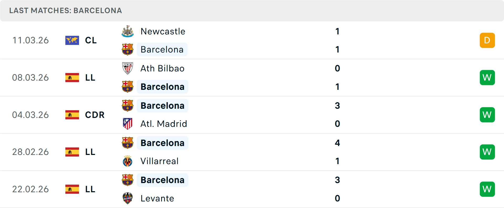Click the green W result indicator for Villarreal match
This screenshot has width=504, height=208.
(x=487, y=152)
